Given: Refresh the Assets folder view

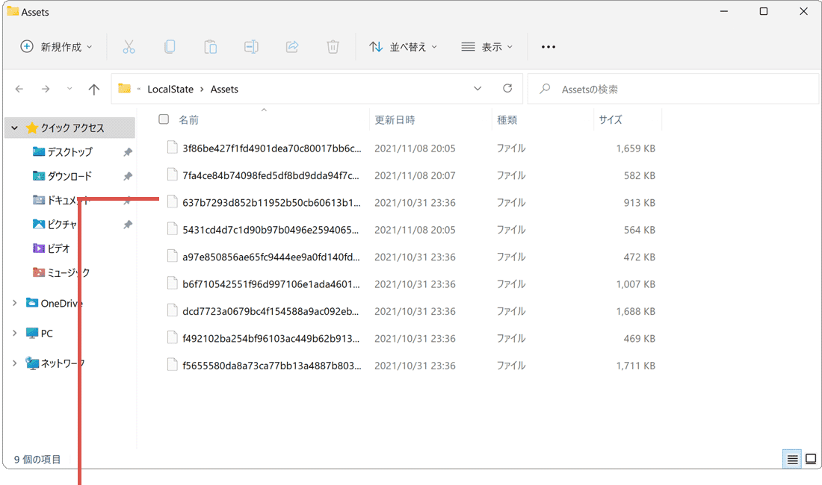Looking at the screenshot, I should [x=507, y=88].
